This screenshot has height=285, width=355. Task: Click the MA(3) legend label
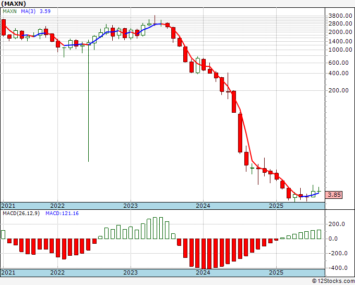[x=28, y=11]
